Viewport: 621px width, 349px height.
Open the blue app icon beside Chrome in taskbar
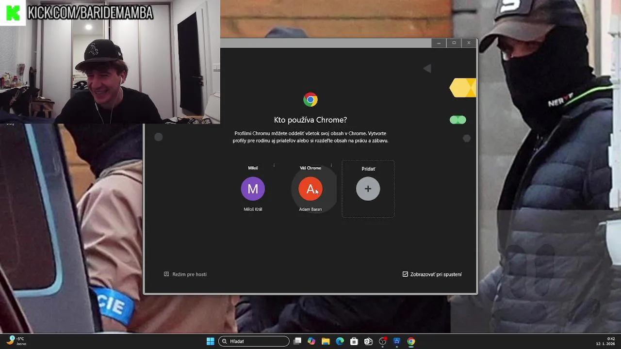[397, 341]
